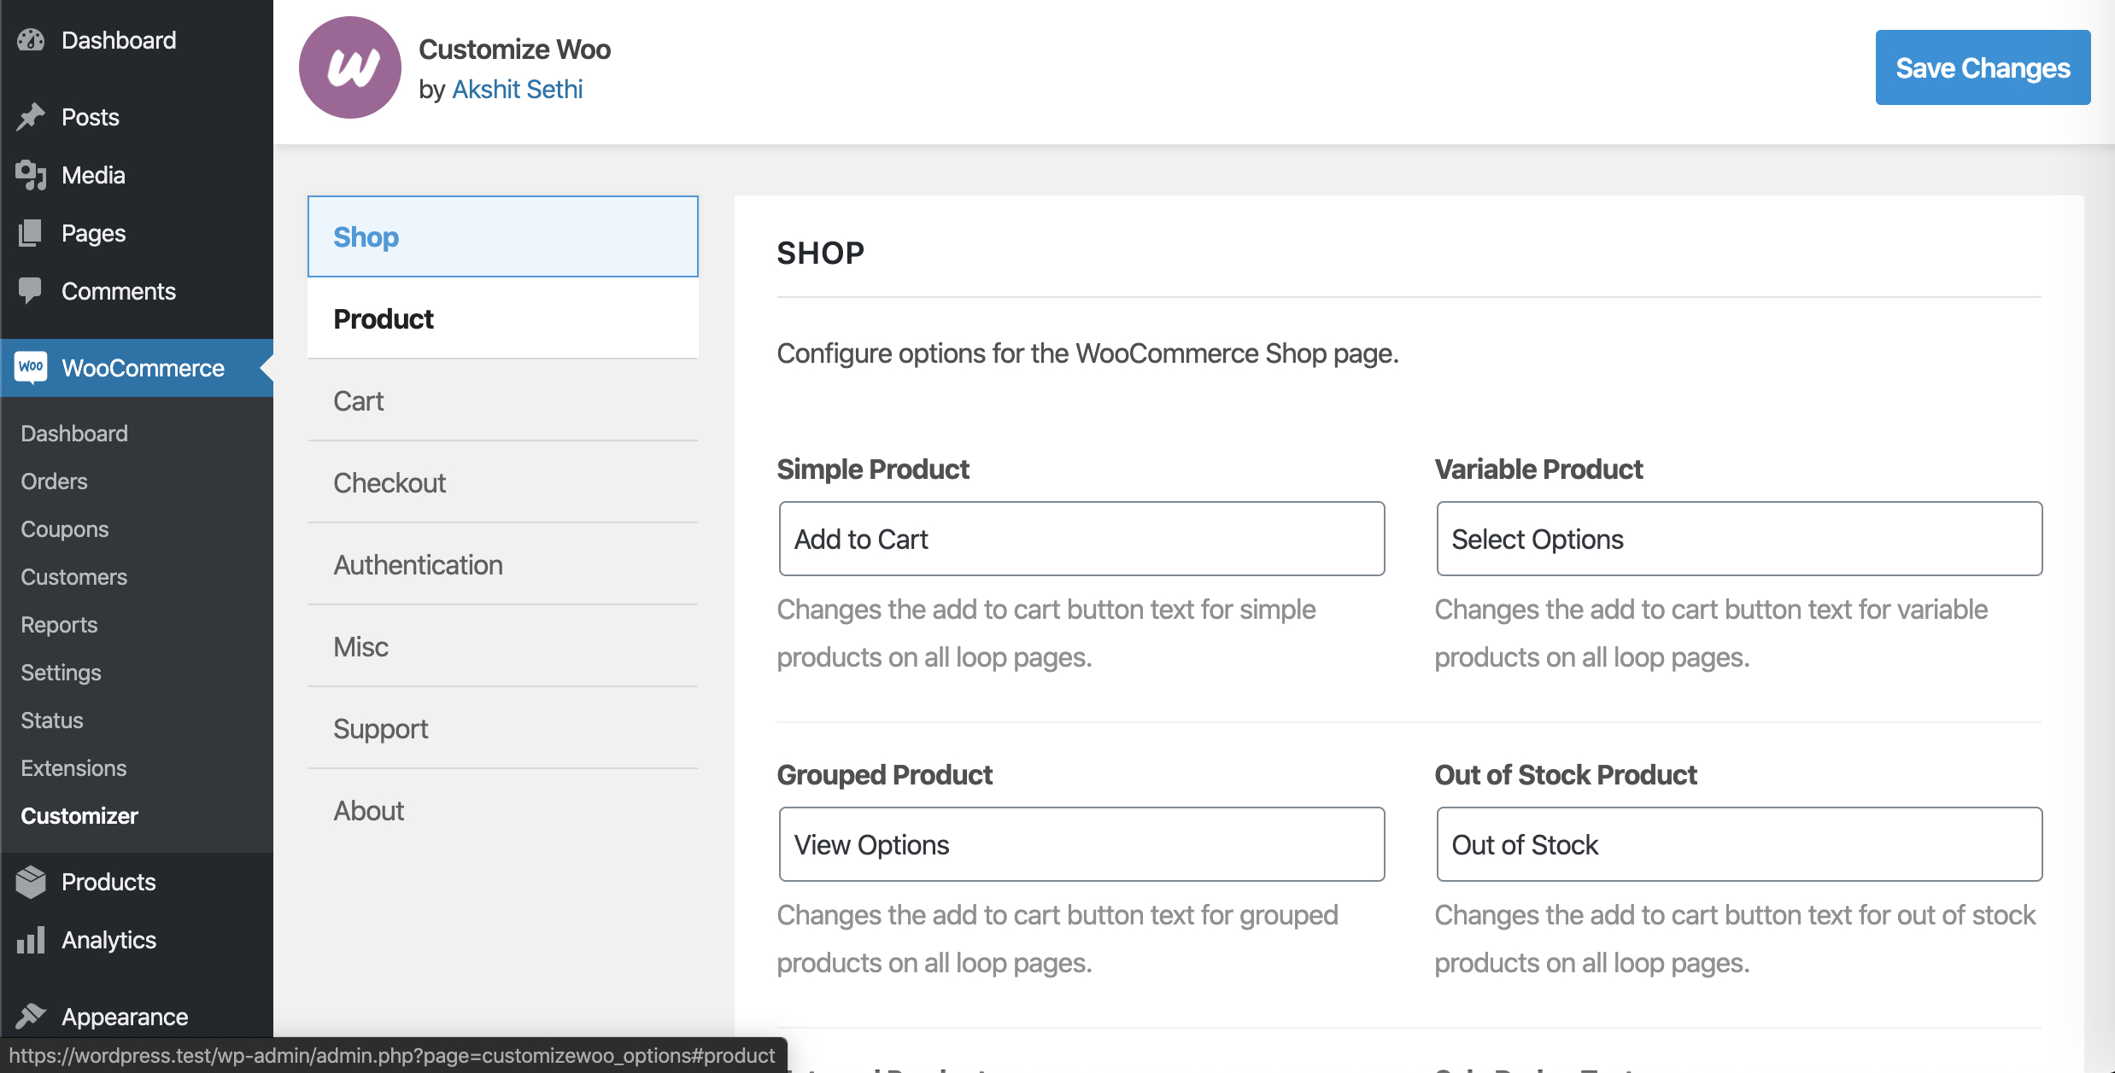Image resolution: width=2115 pixels, height=1073 pixels.
Task: Open the Appearance menu
Action: (137, 1017)
